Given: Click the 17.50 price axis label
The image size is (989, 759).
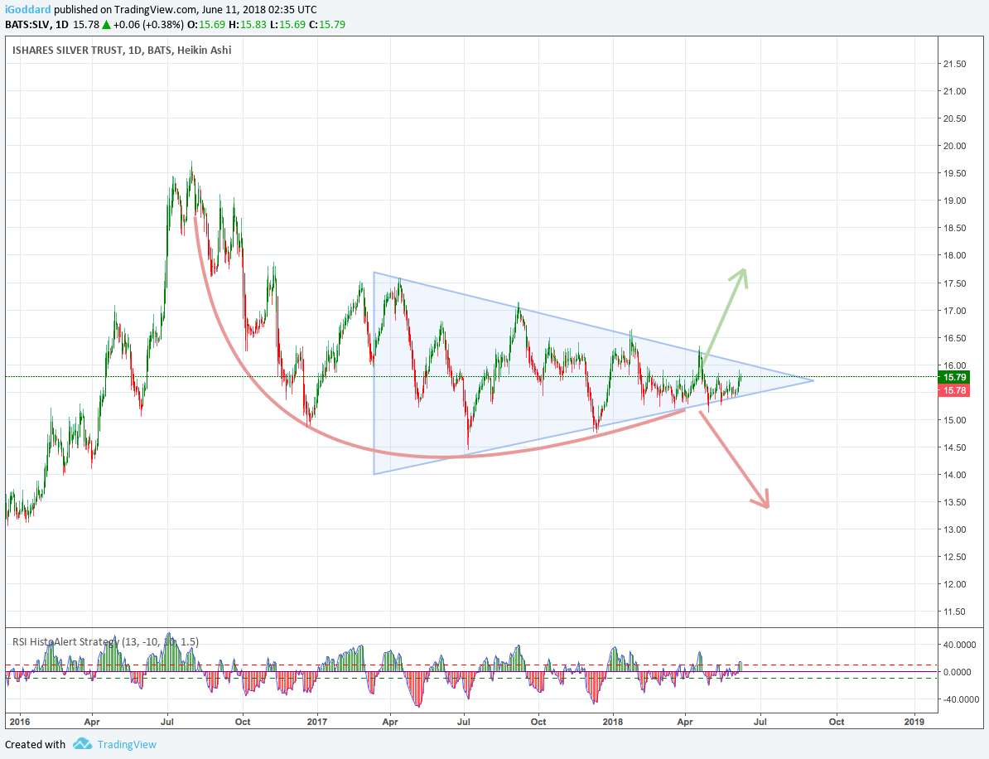Looking at the screenshot, I should 954,283.
